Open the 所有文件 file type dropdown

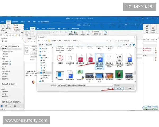[x=126, y=85]
